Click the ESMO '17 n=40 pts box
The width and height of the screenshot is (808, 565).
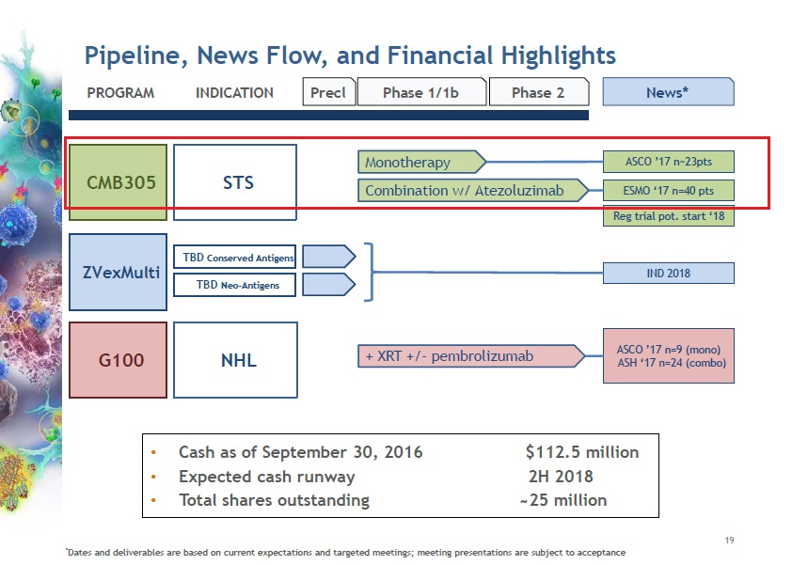668,191
